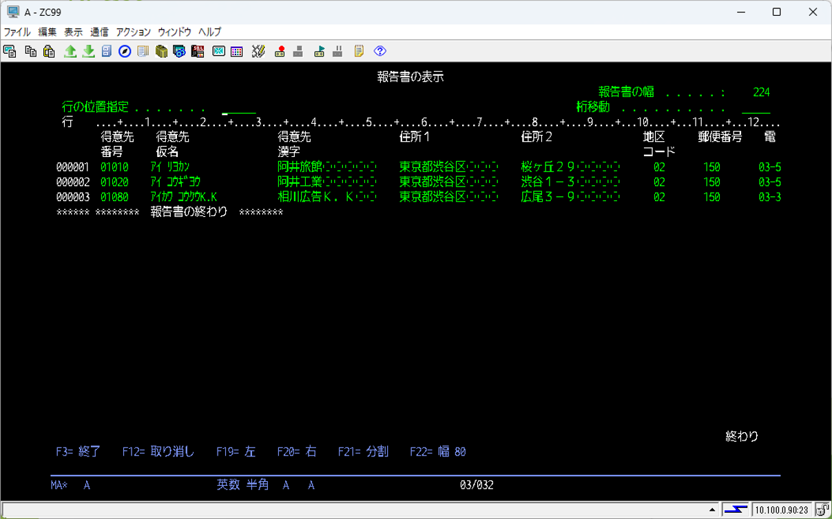The image size is (832, 519).
Task: Click row number 000002
Action: pos(73,182)
